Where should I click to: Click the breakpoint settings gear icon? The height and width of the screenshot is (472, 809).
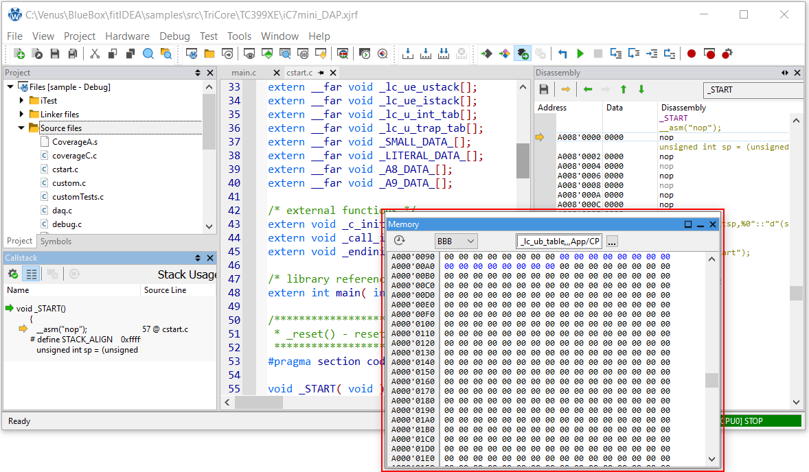pos(727,54)
